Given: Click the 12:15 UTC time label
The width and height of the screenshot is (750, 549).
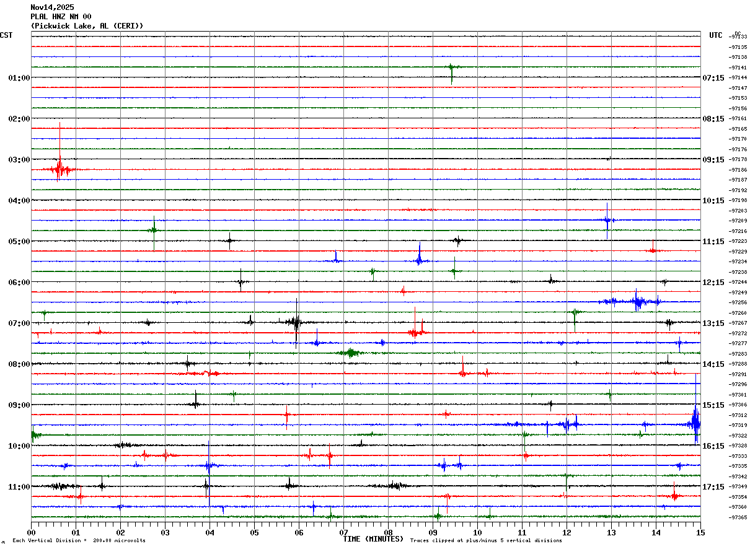Looking at the screenshot, I should pos(713,283).
